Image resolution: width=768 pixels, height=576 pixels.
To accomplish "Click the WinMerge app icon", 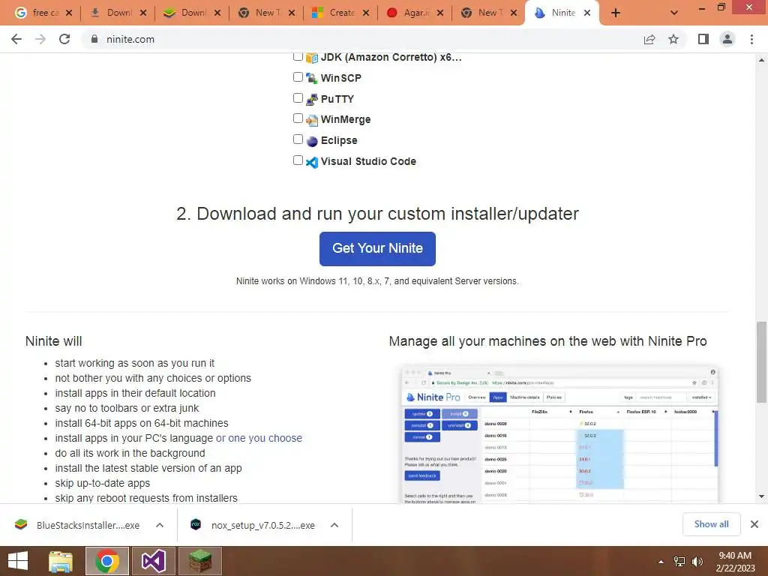I will (x=311, y=120).
